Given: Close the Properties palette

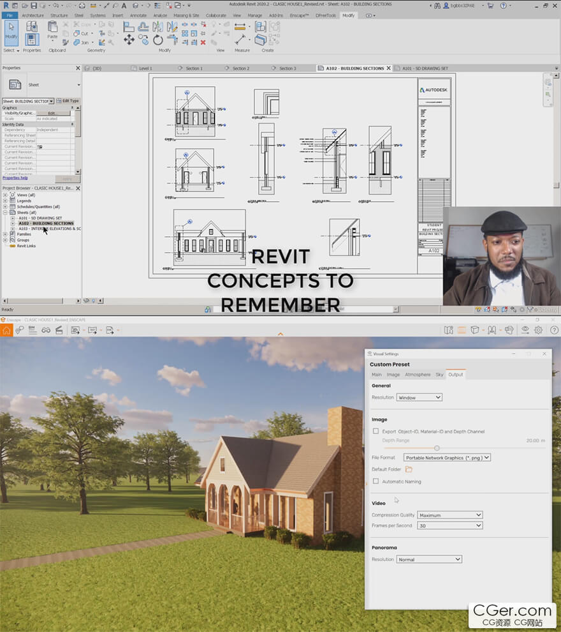Looking at the screenshot, I should coord(78,68).
